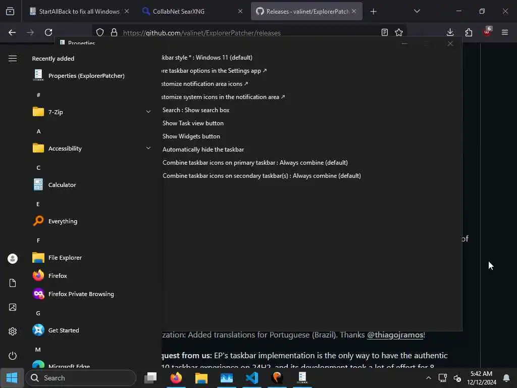Open the clock showing 5:42 AM
This screenshot has width=517, height=388.
[481, 378]
